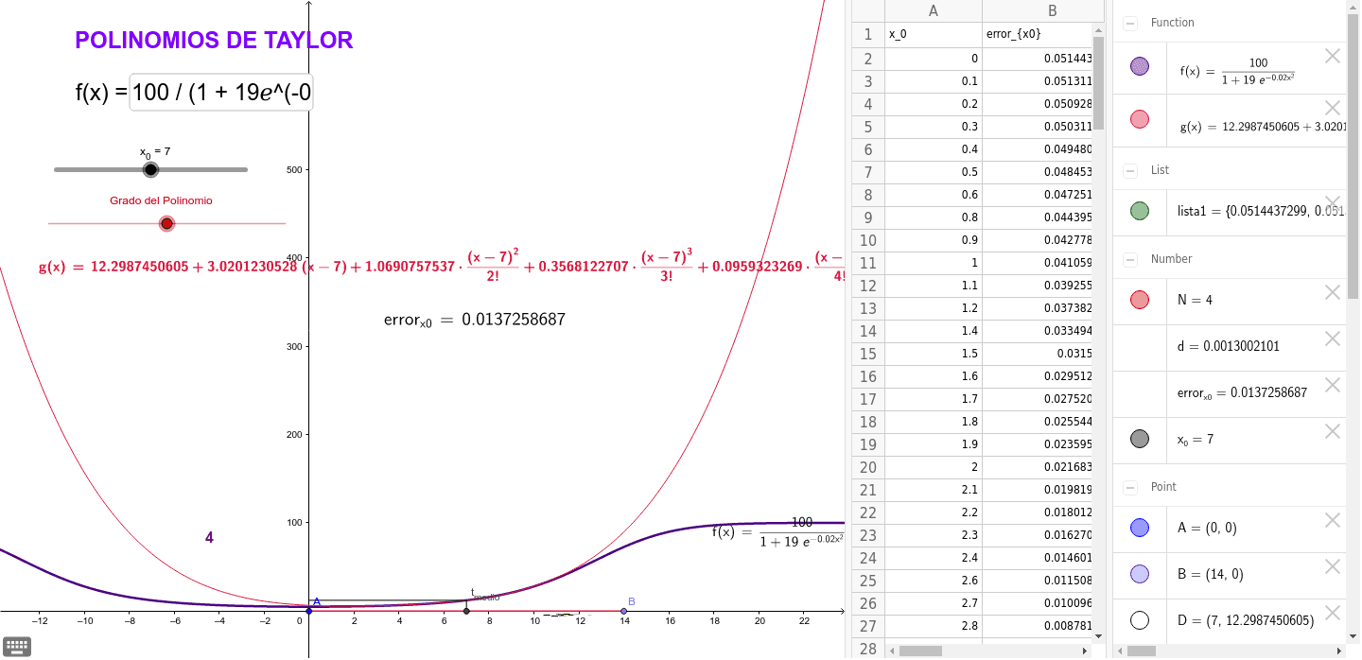Click spreadsheet horizontal scrollbar
Screen dimensions: 1362x660
click(920, 651)
